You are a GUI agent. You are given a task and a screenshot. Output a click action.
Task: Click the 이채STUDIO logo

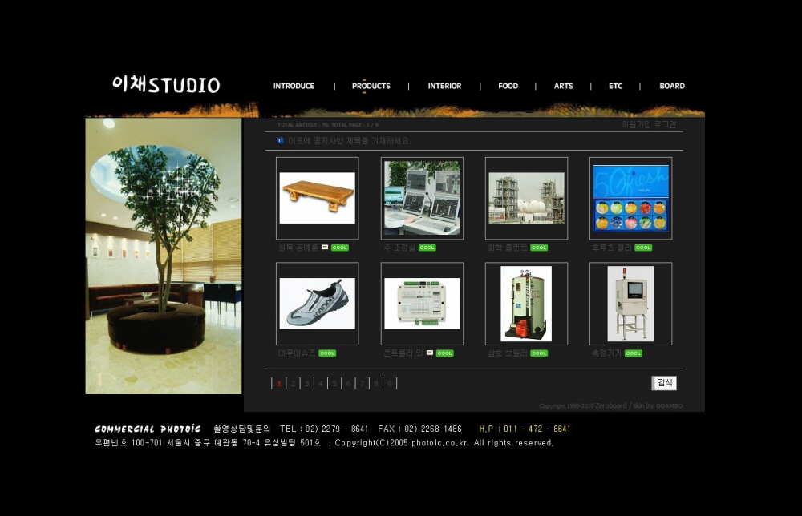[166, 85]
